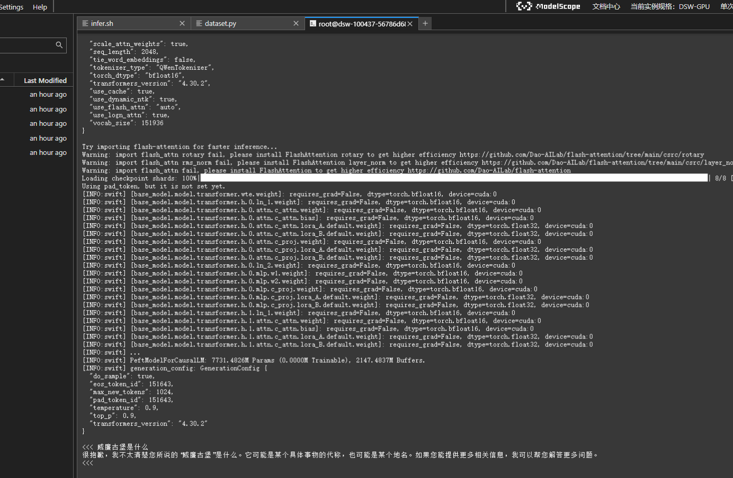Click the 当前实例规格: DSW-GPU label
The height and width of the screenshot is (478, 733).
(670, 6)
